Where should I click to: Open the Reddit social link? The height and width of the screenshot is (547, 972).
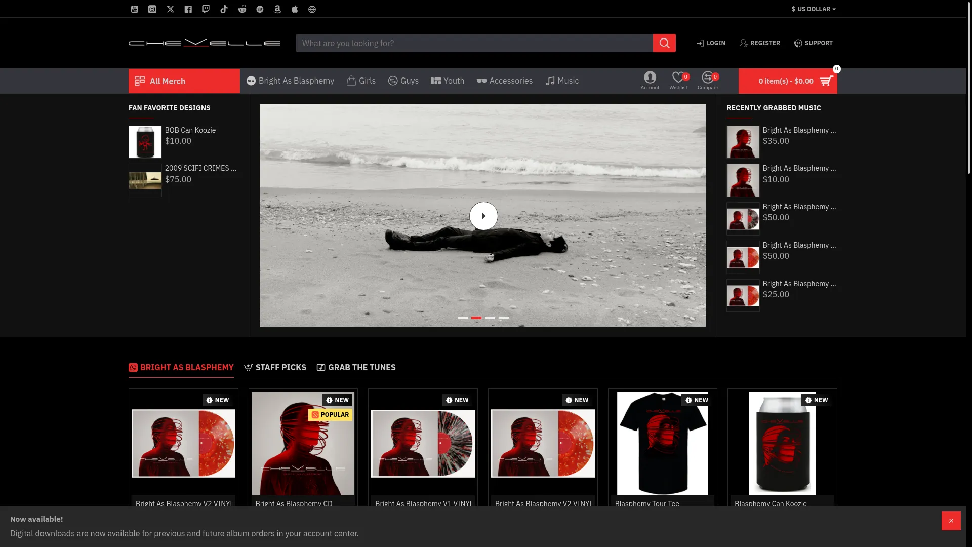[242, 9]
